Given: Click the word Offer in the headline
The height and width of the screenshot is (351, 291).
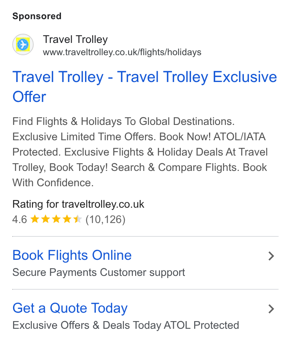Looking at the screenshot, I should point(29,97).
